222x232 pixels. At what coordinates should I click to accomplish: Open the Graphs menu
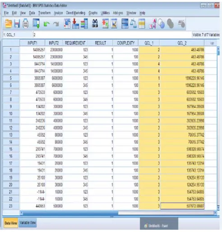click(x=93, y=13)
